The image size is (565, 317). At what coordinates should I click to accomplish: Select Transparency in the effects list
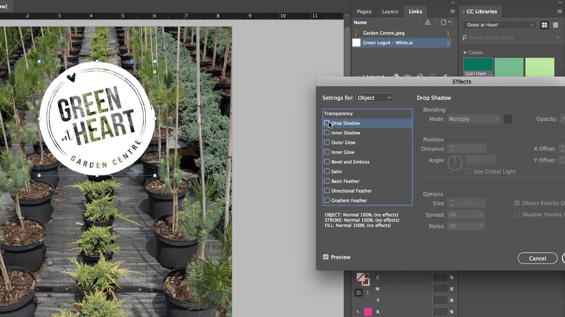click(367, 114)
